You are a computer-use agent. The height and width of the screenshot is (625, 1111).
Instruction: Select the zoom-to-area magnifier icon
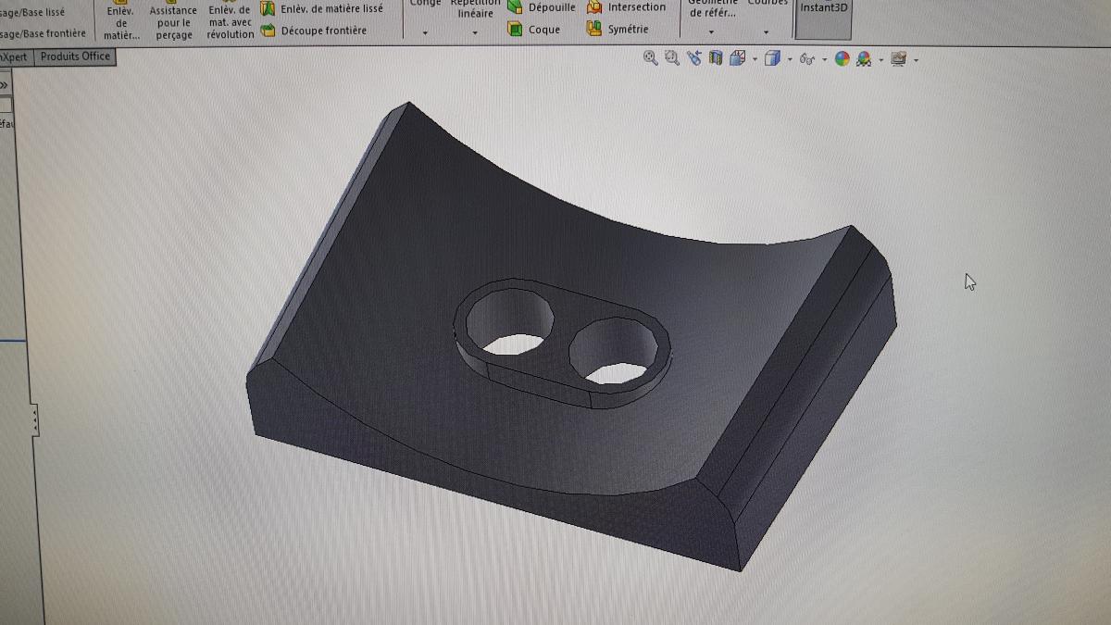[x=672, y=58]
